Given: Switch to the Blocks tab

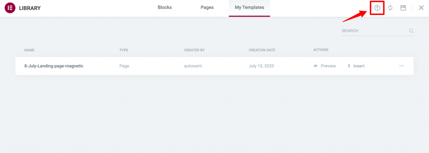Looking at the screenshot, I should (165, 8).
